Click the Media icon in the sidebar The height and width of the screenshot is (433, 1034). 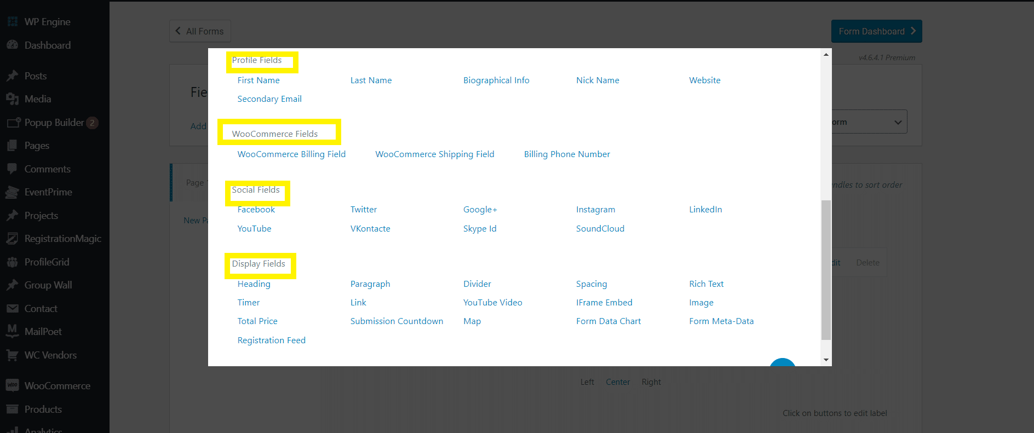pyautogui.click(x=13, y=99)
